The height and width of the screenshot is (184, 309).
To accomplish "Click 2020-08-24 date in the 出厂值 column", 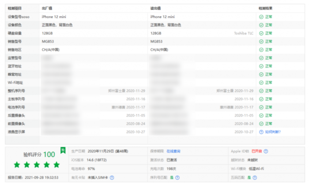I will click(x=136, y=124).
